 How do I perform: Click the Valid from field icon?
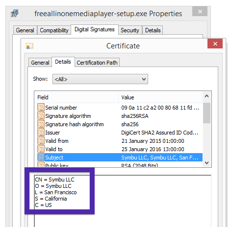(x=41, y=141)
